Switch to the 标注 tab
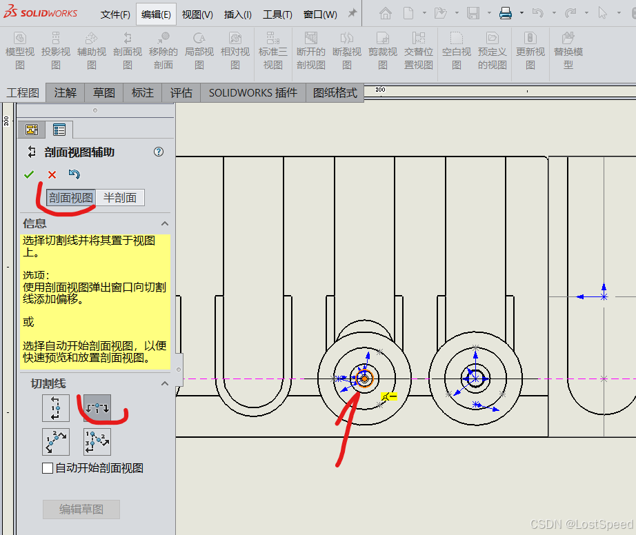This screenshot has width=636, height=535. click(x=142, y=93)
